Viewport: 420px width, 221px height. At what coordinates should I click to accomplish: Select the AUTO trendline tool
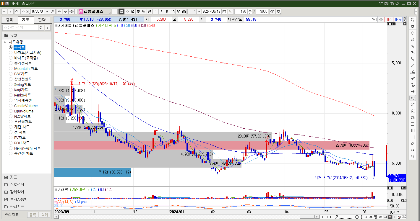(x=413, y=72)
